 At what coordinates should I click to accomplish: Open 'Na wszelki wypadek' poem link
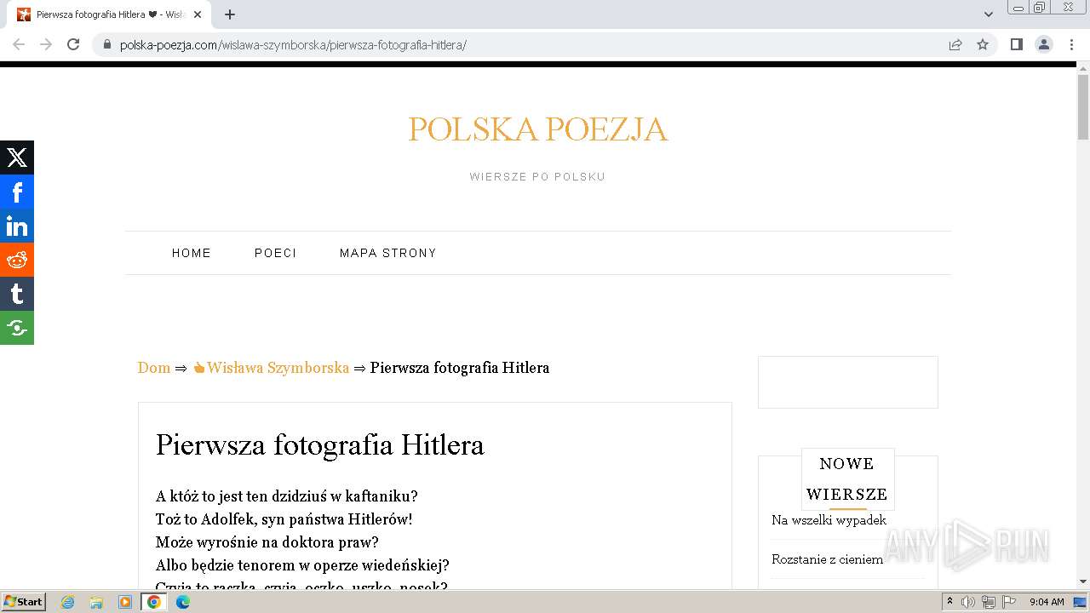[x=829, y=520]
